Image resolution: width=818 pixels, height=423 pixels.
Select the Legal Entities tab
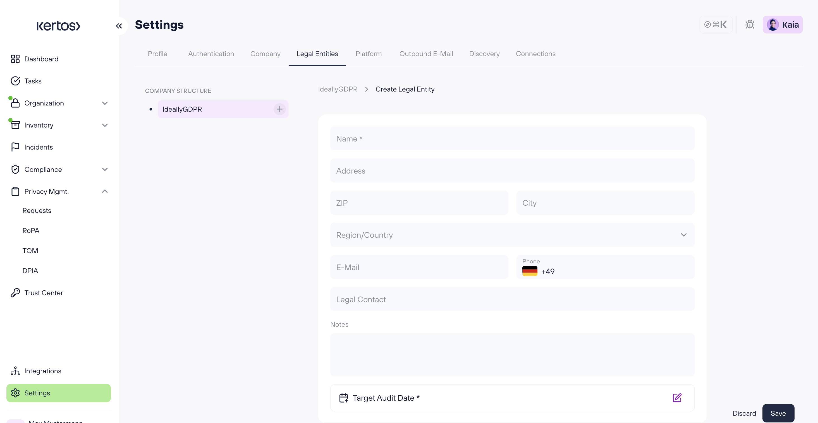[317, 54]
